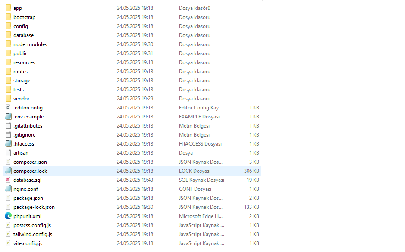The width and height of the screenshot is (405, 252).
Task: Click the .htaccess file icon
Action: [8, 144]
